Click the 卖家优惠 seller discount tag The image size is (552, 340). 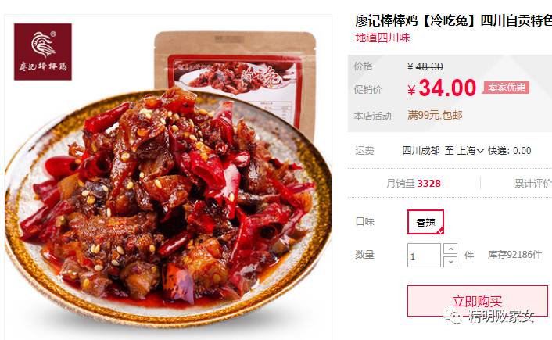[x=507, y=88]
